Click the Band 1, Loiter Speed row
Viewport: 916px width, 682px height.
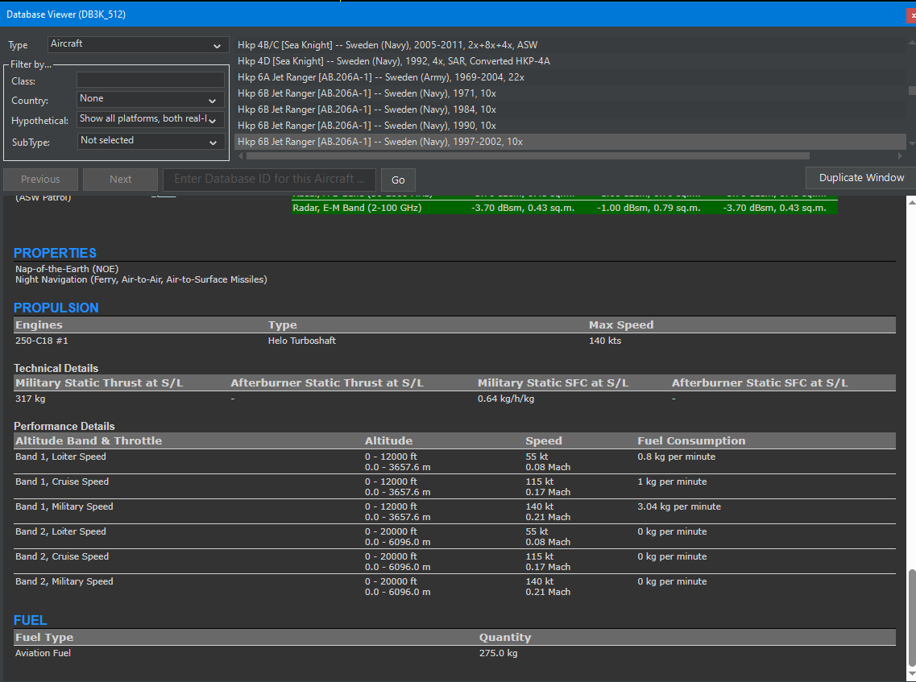pos(454,461)
